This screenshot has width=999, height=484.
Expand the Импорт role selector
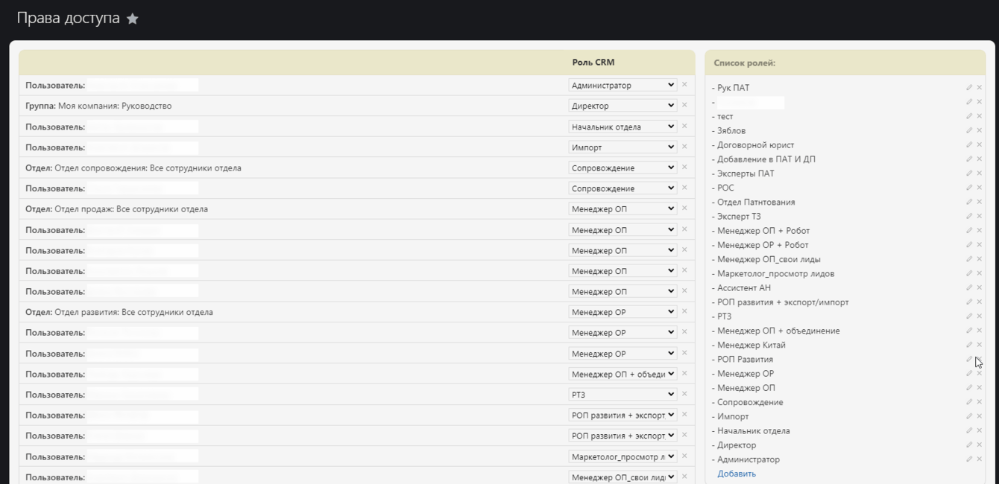click(x=623, y=147)
